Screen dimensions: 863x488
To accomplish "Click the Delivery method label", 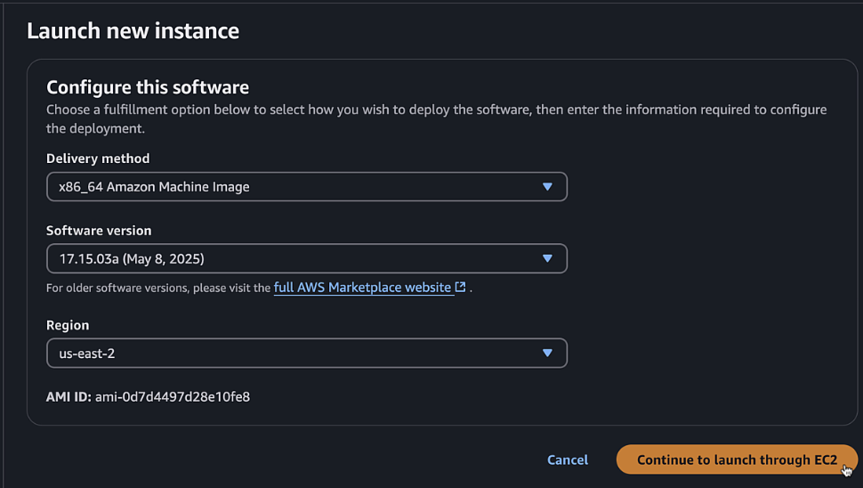I will click(98, 159).
